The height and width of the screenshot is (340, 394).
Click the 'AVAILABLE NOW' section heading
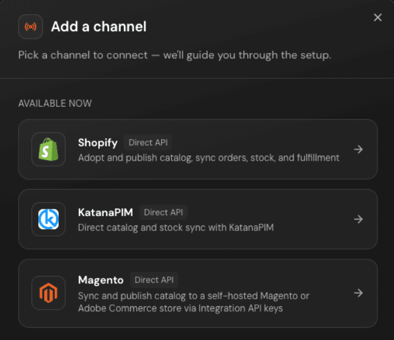coord(55,103)
